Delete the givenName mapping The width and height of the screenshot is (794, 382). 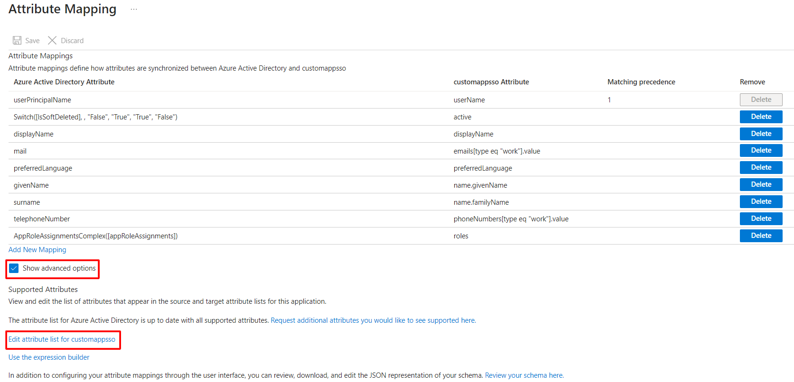point(760,185)
